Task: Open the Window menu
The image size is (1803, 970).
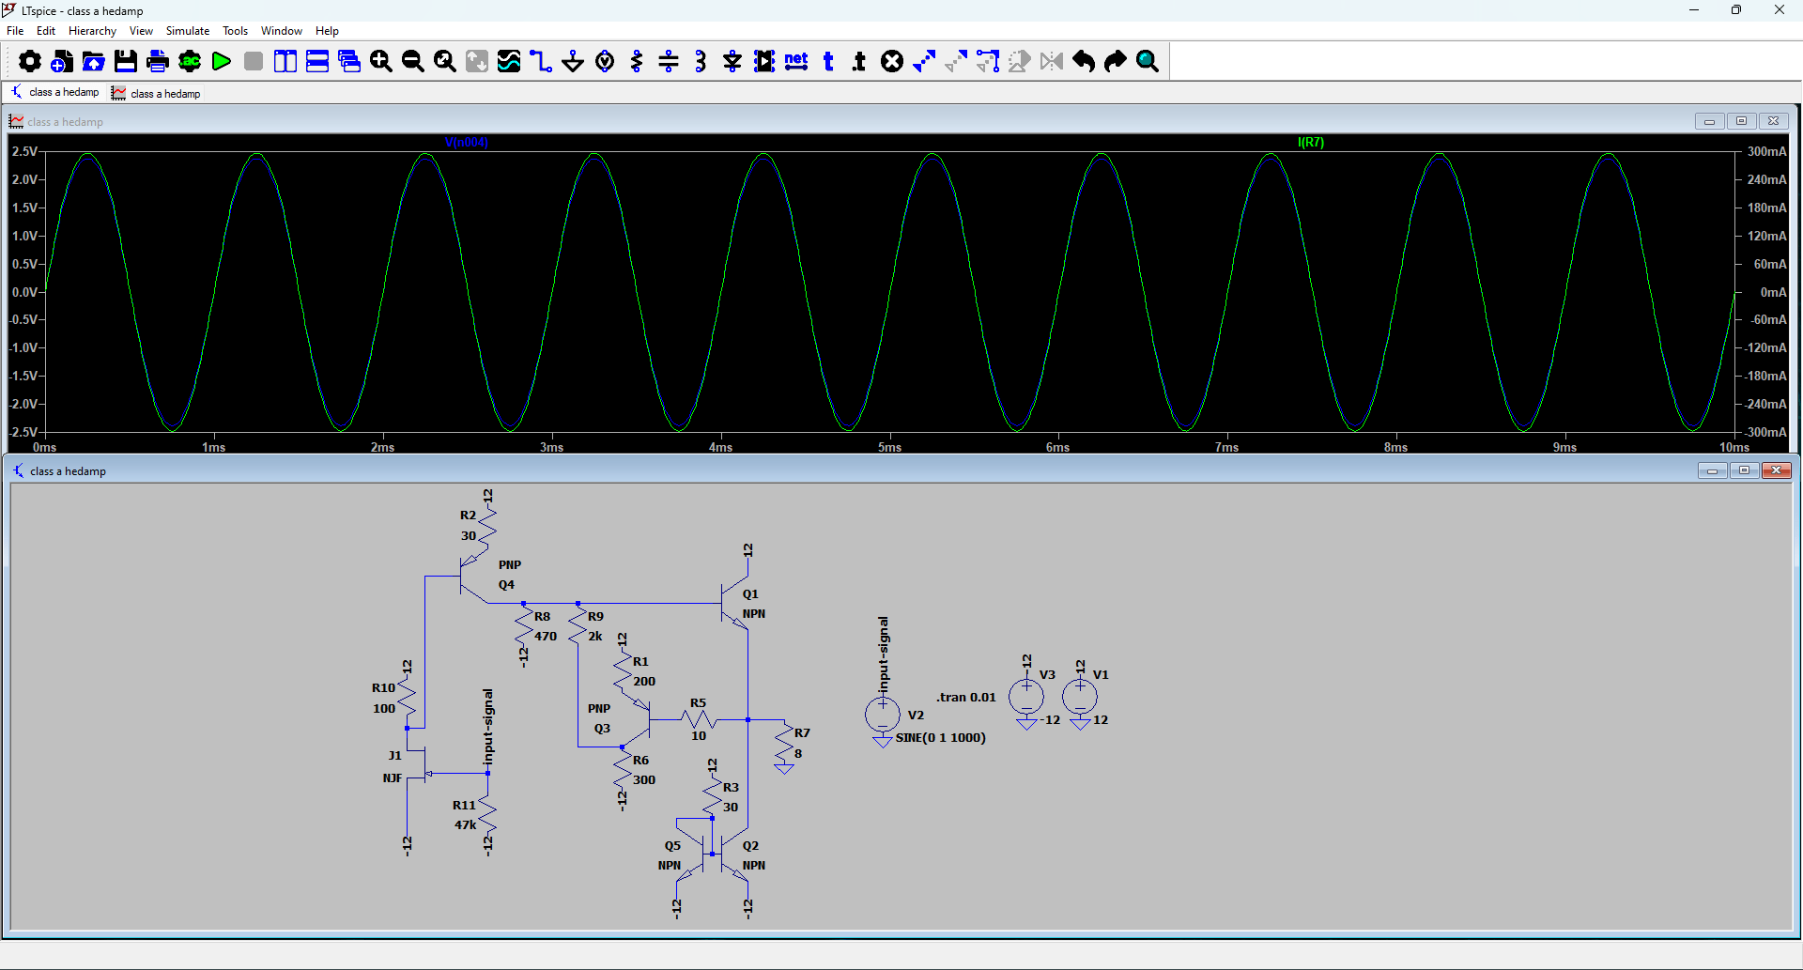Action: 282,31
